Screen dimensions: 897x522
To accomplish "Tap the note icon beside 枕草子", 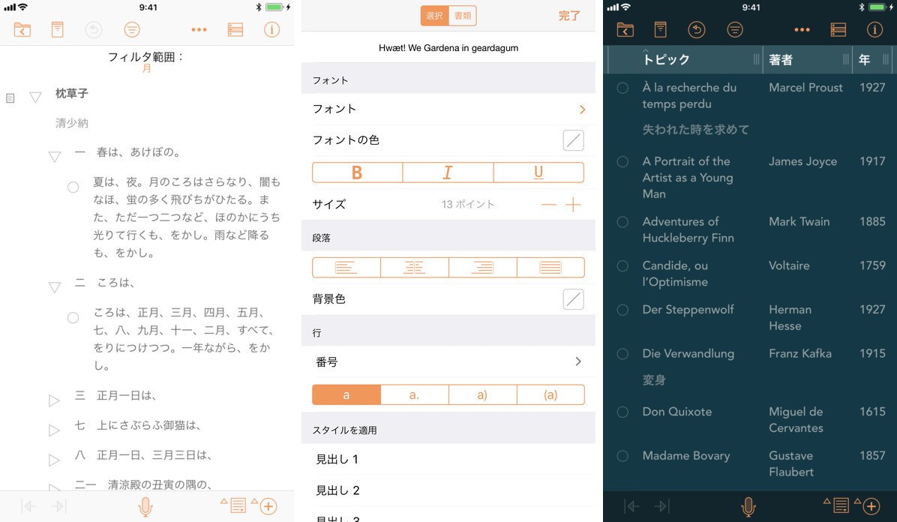I will pyautogui.click(x=10, y=98).
